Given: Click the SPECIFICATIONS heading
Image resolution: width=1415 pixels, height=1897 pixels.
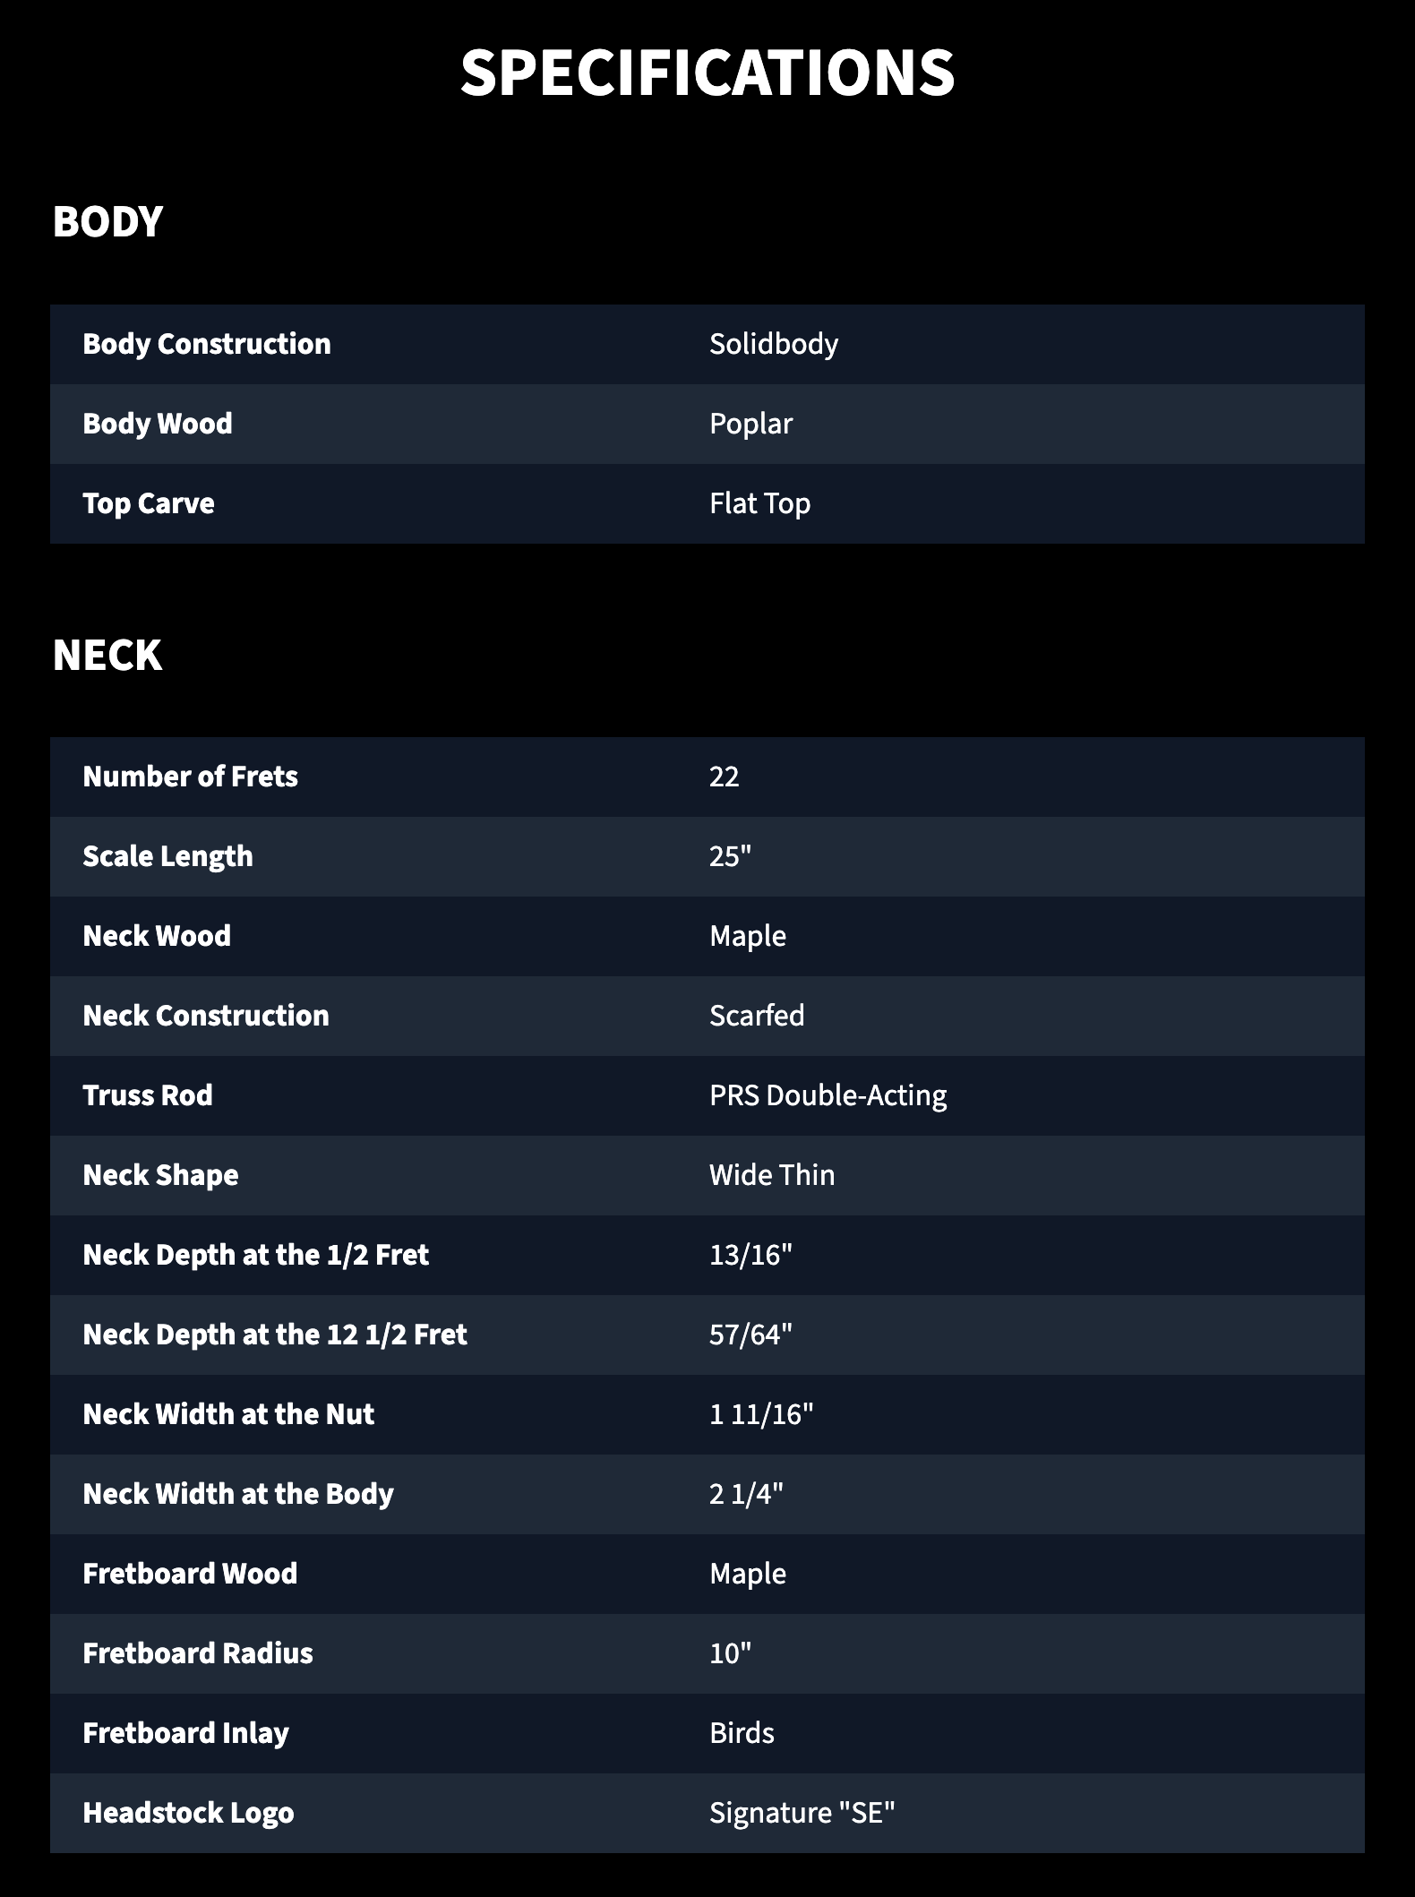Looking at the screenshot, I should 707,73.
